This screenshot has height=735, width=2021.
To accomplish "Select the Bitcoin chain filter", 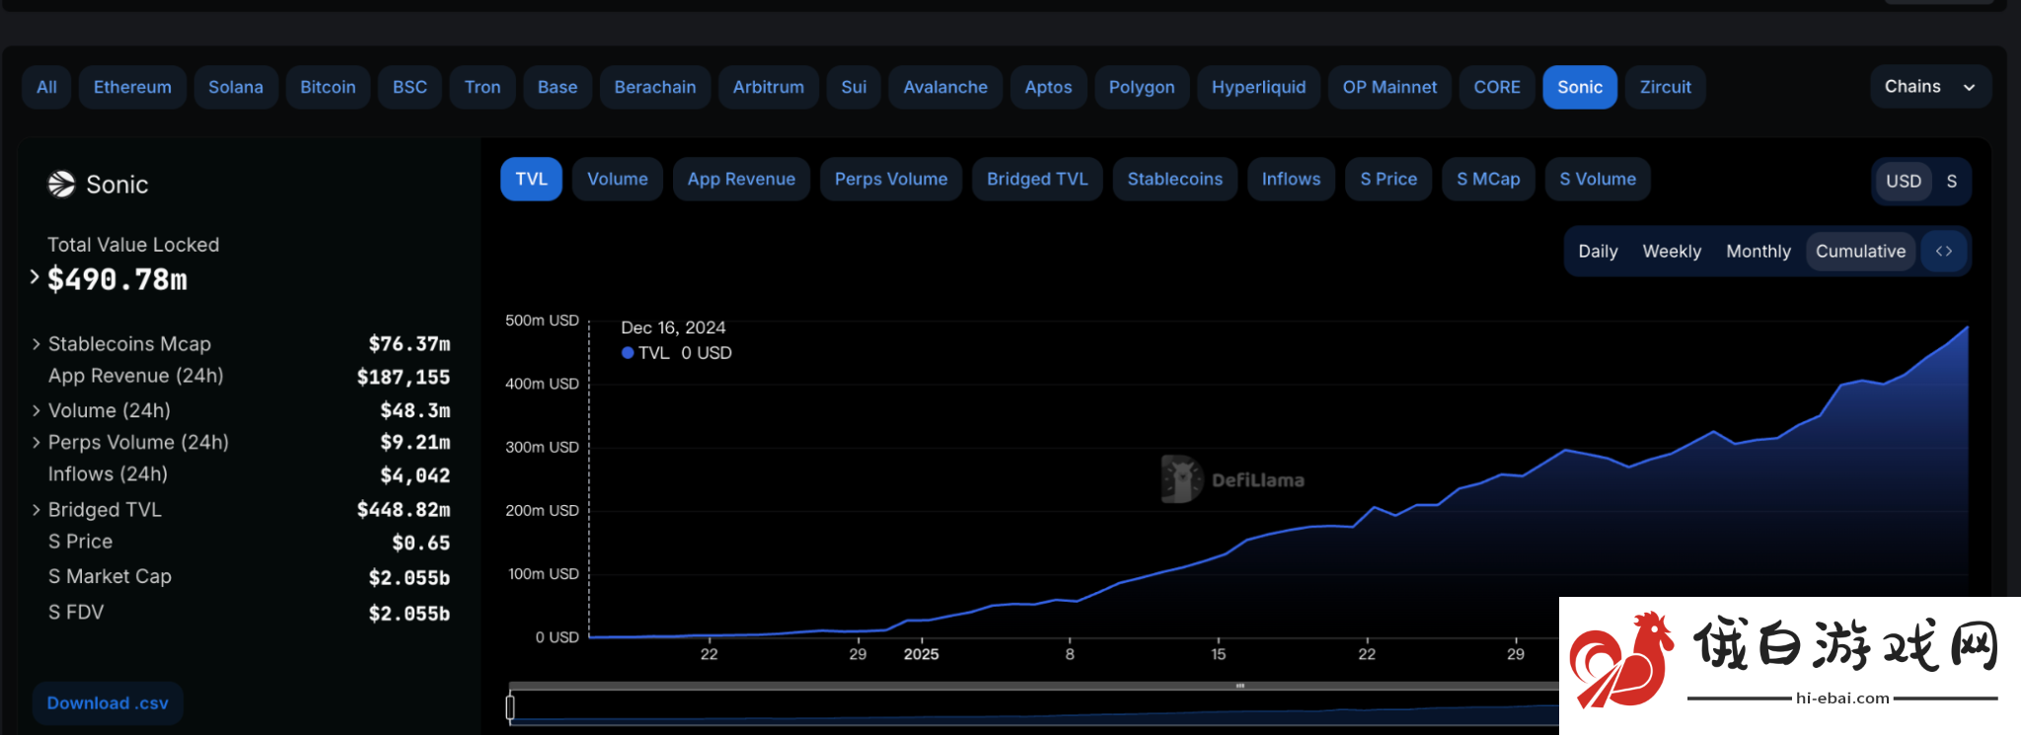I will point(328,87).
